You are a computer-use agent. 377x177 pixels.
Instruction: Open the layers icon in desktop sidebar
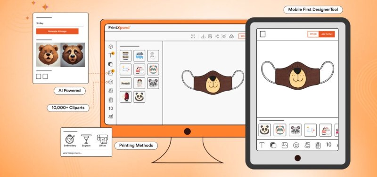click(111, 64)
